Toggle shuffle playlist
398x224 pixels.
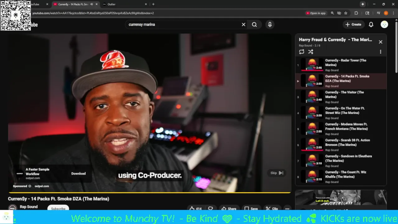pyautogui.click(x=311, y=52)
